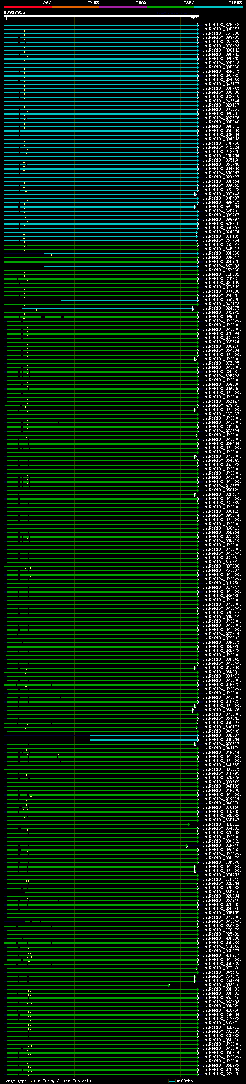Image resolution: width=246 pixels, height=1084 pixels.
Task: Select the UniRef100_P42824 label
Action: point(221,148)
